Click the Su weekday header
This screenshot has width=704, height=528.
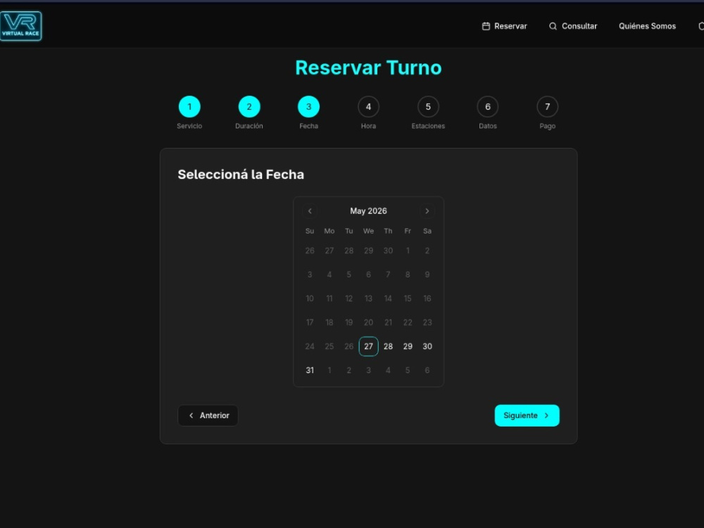310,231
